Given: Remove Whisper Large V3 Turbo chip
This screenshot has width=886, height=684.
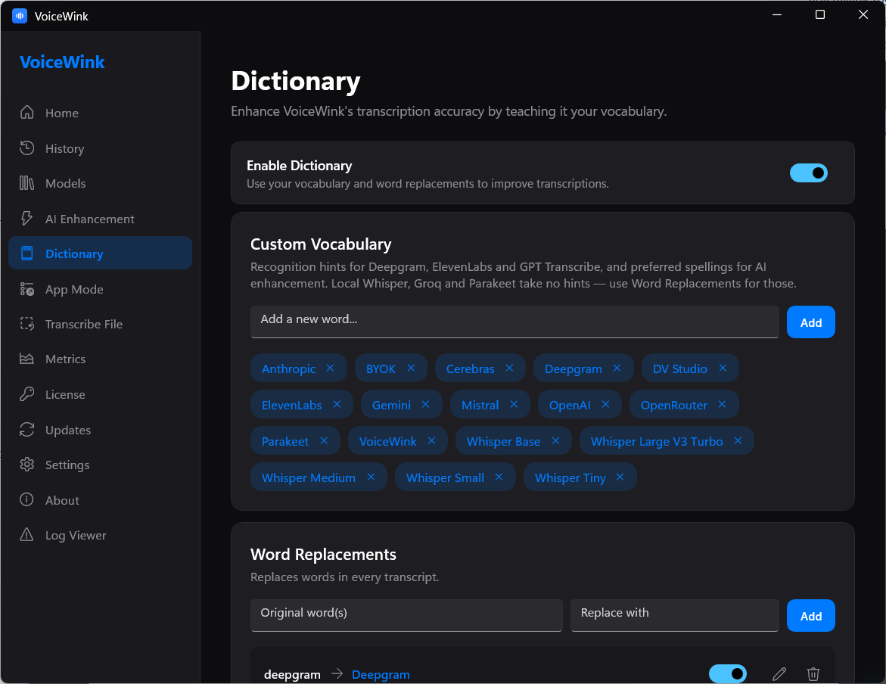Looking at the screenshot, I should point(738,440).
